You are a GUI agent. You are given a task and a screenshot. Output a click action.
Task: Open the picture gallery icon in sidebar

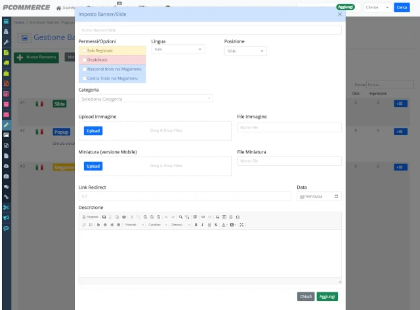coord(6,135)
